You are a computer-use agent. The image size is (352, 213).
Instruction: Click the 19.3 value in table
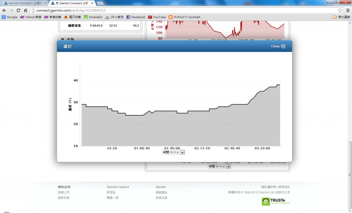click(x=136, y=26)
